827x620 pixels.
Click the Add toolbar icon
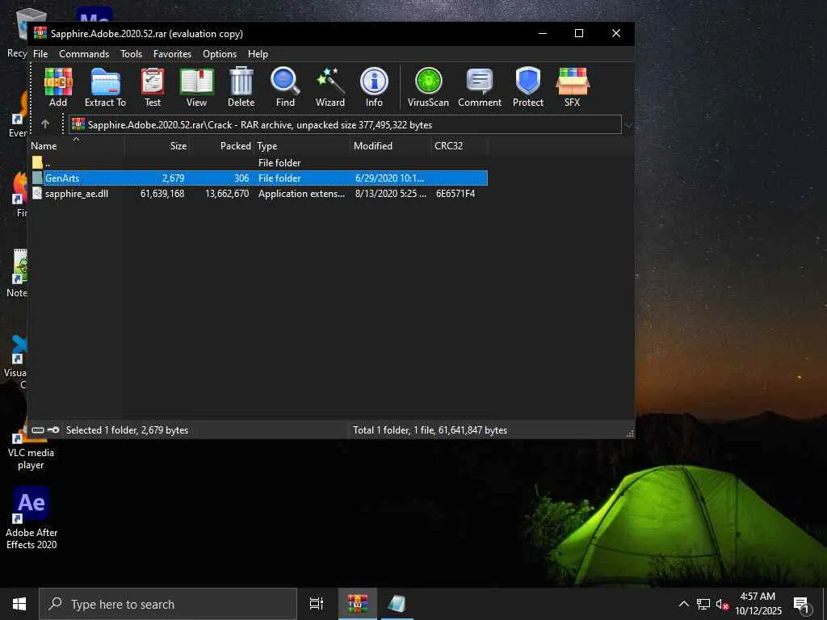[x=58, y=87]
